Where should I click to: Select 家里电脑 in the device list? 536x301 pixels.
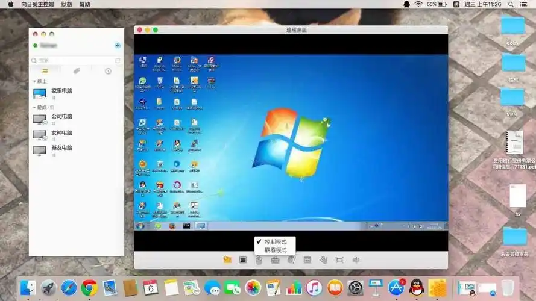[61, 91]
